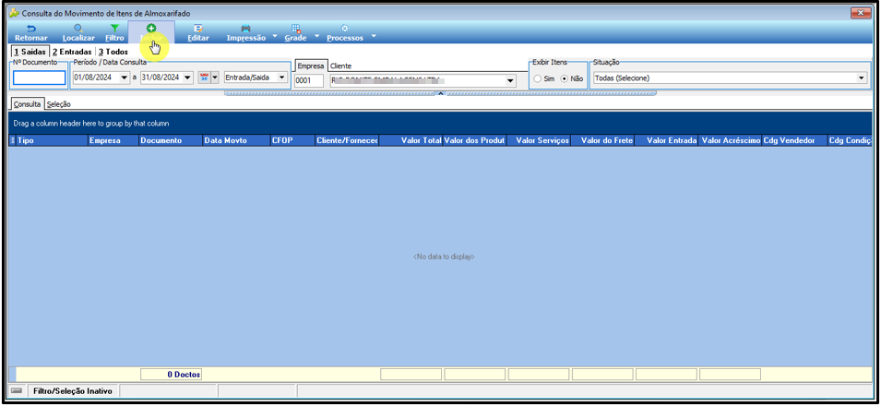
Task: Click the grid column chooser icon left of Tipo
Action: pyautogui.click(x=12, y=140)
